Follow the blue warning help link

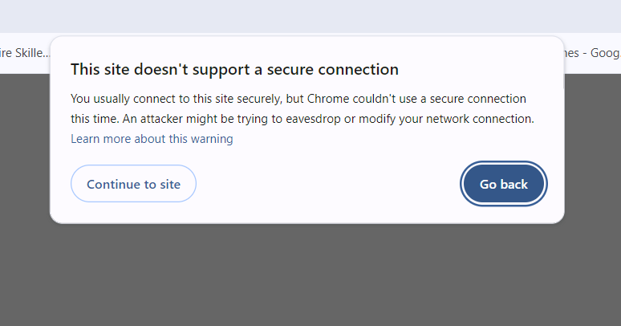click(x=152, y=139)
